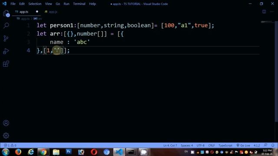Open the Help menu
This screenshot has height=156, width=278.
point(93,4)
